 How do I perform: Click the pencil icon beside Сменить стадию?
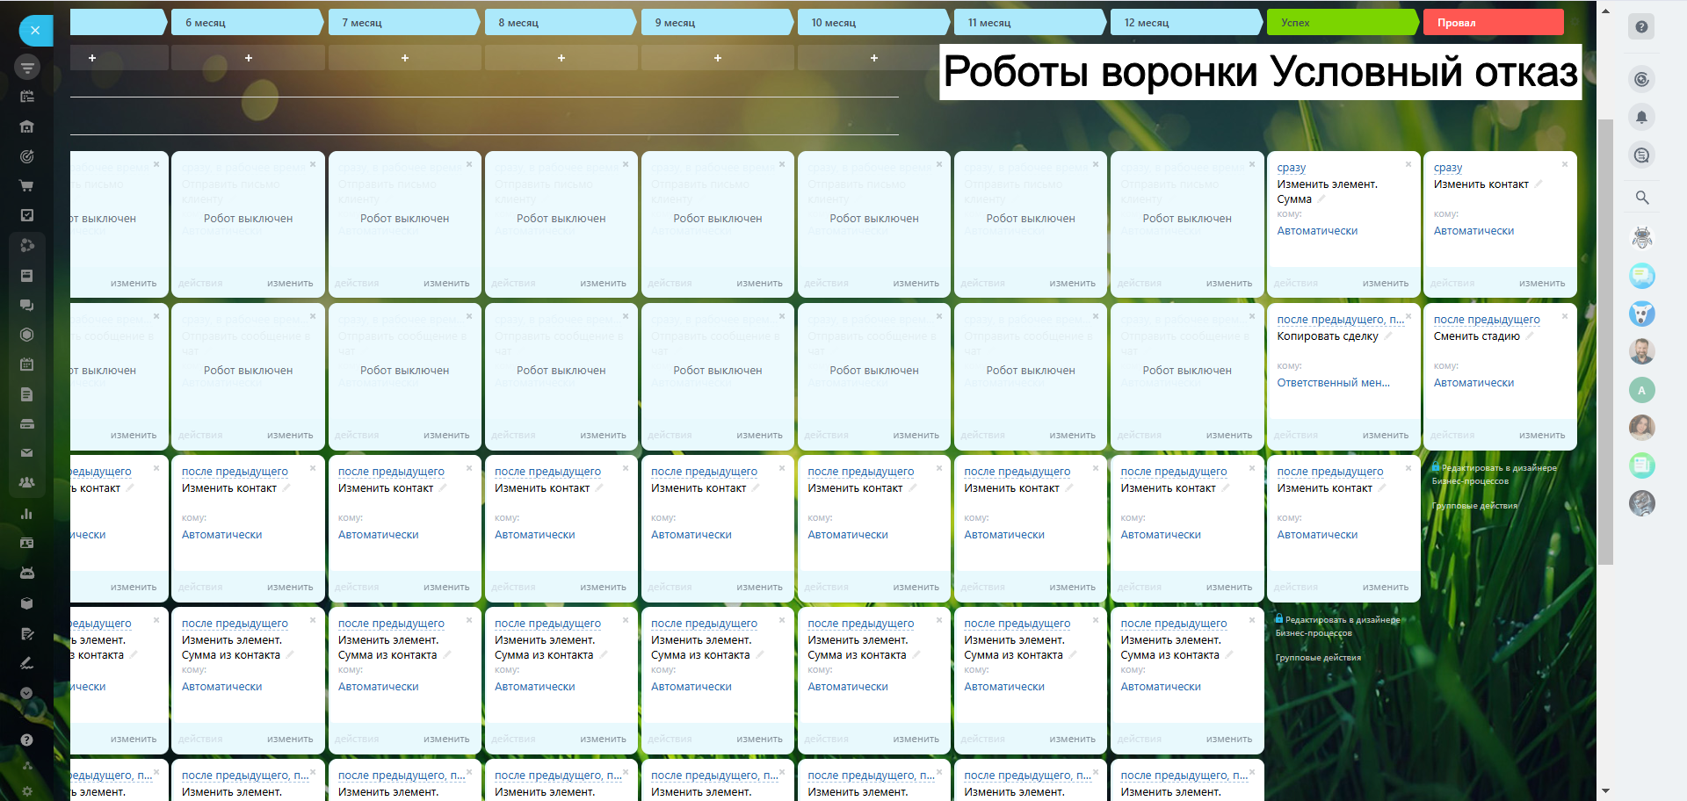click(1530, 336)
